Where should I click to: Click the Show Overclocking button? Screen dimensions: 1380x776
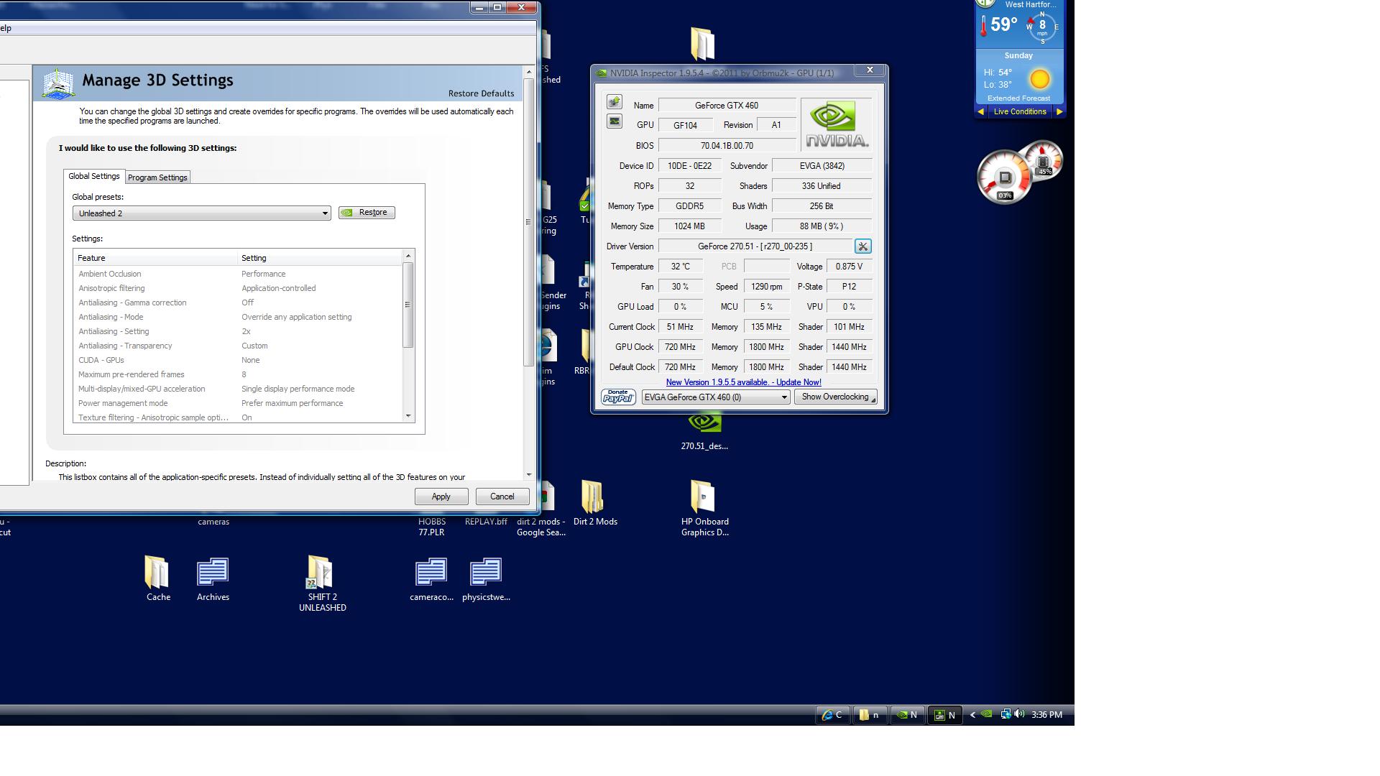tap(835, 397)
